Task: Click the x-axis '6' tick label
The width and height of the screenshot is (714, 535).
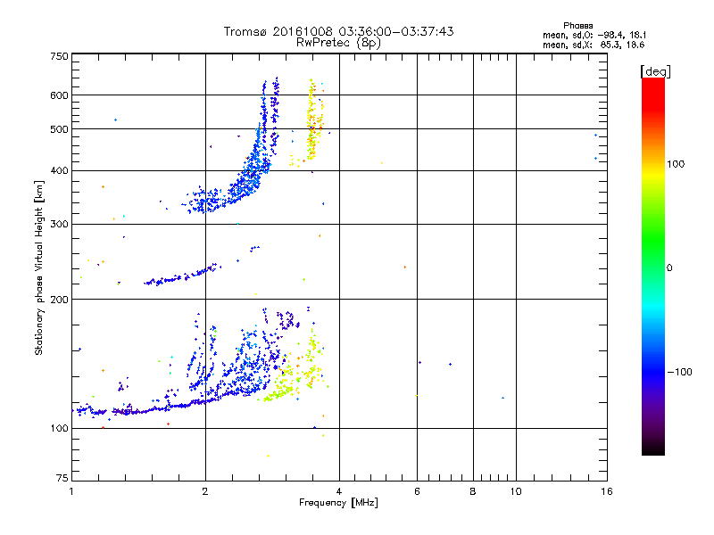Action: [417, 491]
